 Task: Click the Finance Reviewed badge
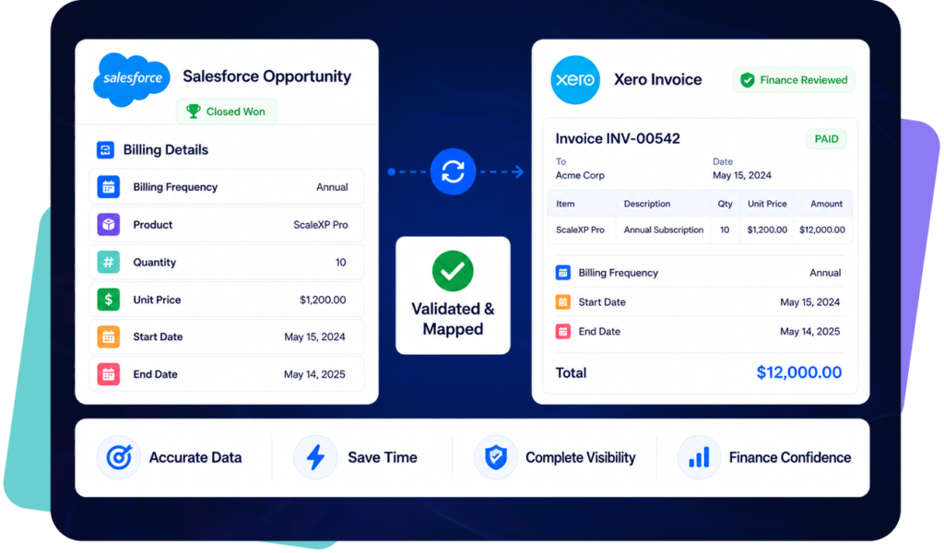(x=794, y=80)
